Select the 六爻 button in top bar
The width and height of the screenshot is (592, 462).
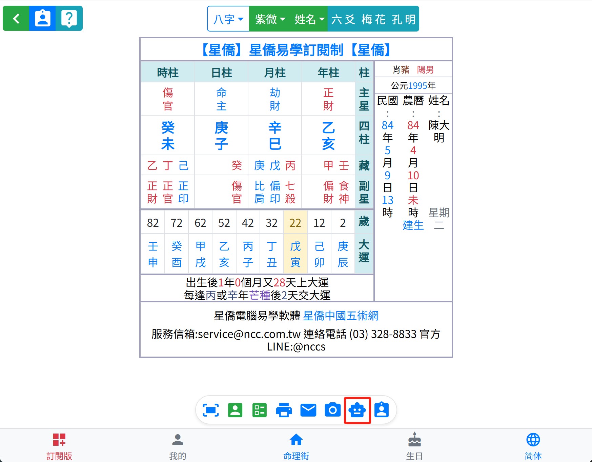pos(343,19)
